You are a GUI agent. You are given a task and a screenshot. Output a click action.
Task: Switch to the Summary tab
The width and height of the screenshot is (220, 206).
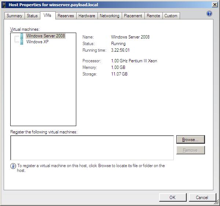pos(14,16)
